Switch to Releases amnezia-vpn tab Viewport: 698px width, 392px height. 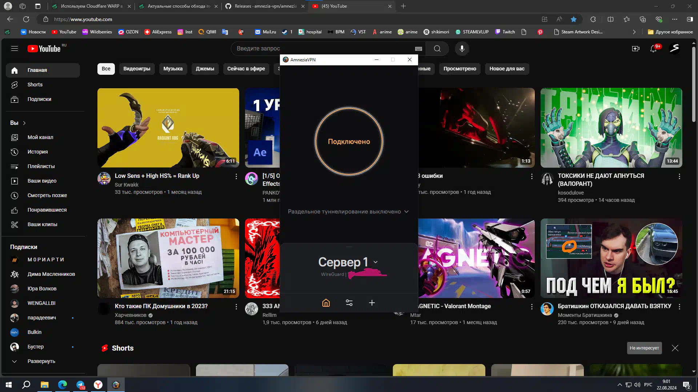coord(265,6)
